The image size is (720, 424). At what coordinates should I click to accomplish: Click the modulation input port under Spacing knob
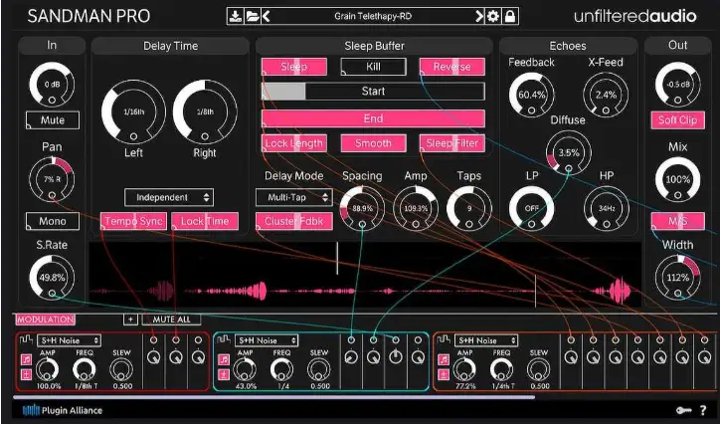pyautogui.click(x=362, y=224)
